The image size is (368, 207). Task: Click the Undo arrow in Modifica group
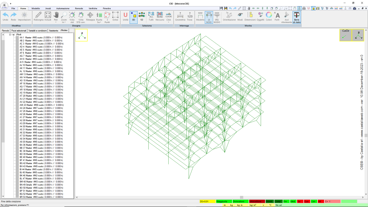(5, 16)
